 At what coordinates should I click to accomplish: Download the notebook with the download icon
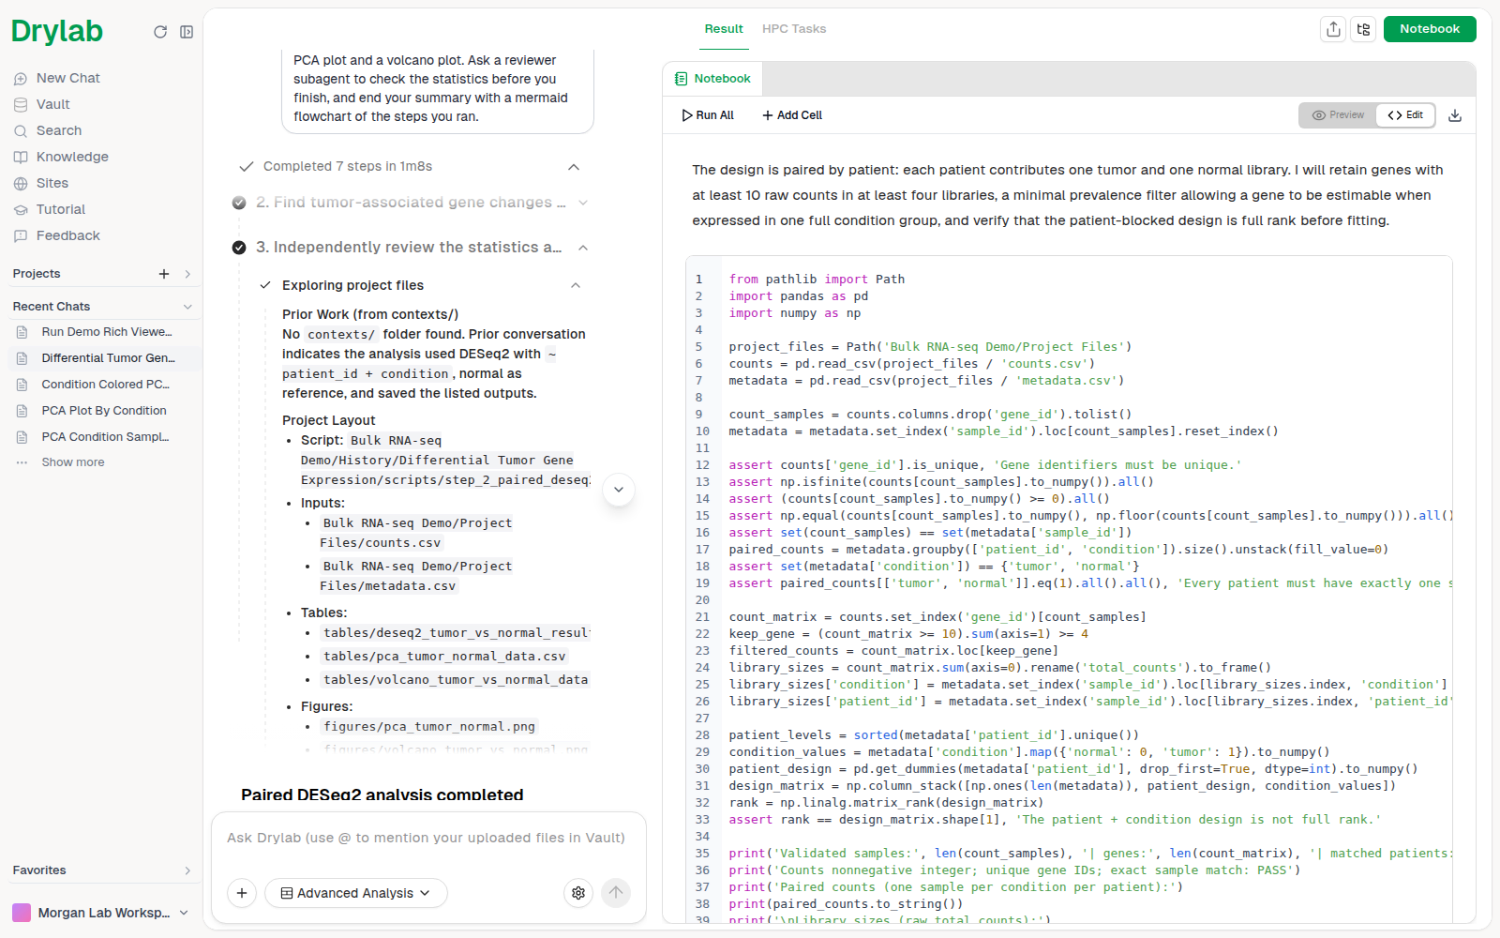click(1455, 115)
